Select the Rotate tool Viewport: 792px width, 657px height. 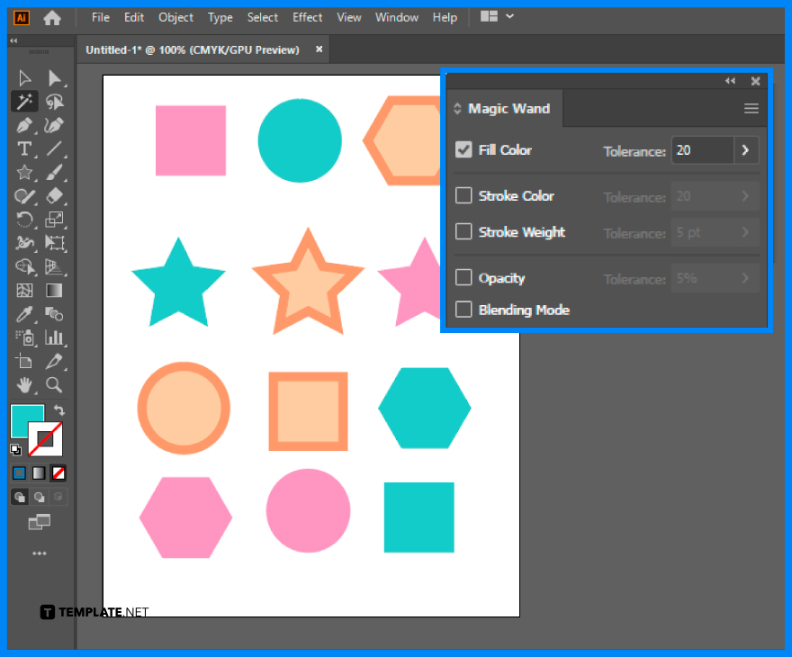tap(24, 219)
